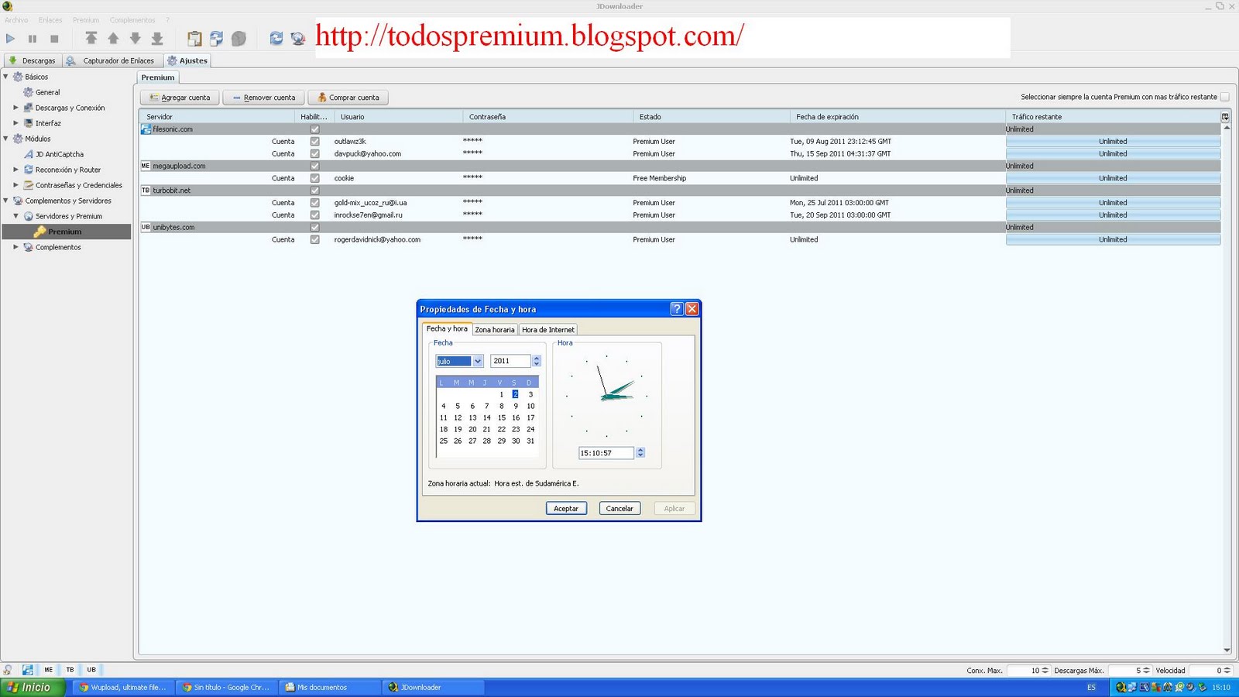
Task: Disable the rogerdavidnick@yahoo.com account checkbox
Action: click(314, 239)
